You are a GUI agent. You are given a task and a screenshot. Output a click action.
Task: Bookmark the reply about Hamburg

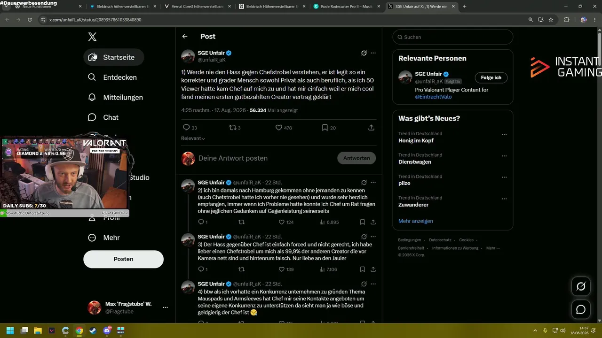coord(362,222)
